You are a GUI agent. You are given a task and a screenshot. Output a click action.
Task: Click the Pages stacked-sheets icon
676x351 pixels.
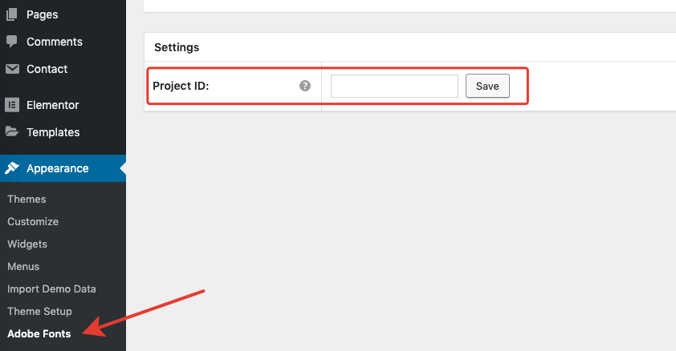click(12, 14)
